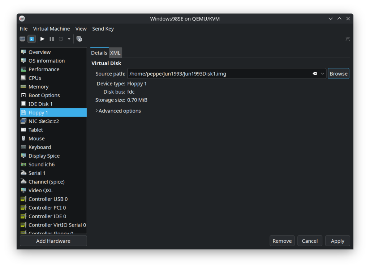Click inside the Source path field
The image size is (370, 269).
point(217,73)
